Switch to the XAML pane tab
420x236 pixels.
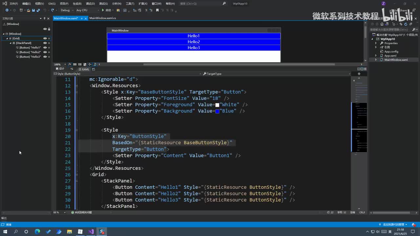pyautogui.click(x=84, y=69)
